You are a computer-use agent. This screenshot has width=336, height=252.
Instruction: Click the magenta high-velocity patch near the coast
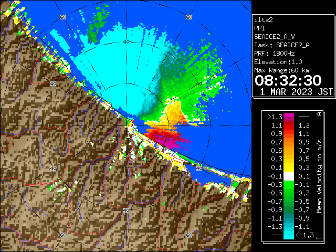tap(168, 143)
